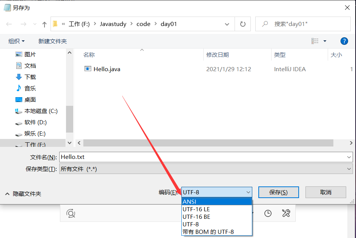Sort by 类型 column header
The width and height of the screenshot is (356, 238).
[279, 55]
